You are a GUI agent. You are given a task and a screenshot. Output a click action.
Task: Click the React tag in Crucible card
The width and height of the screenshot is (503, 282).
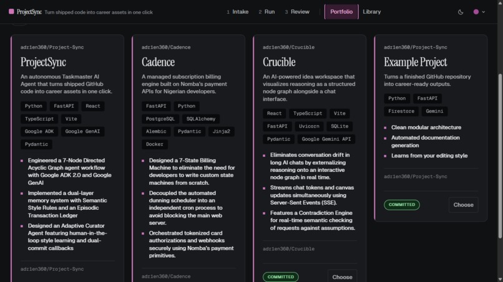274,114
